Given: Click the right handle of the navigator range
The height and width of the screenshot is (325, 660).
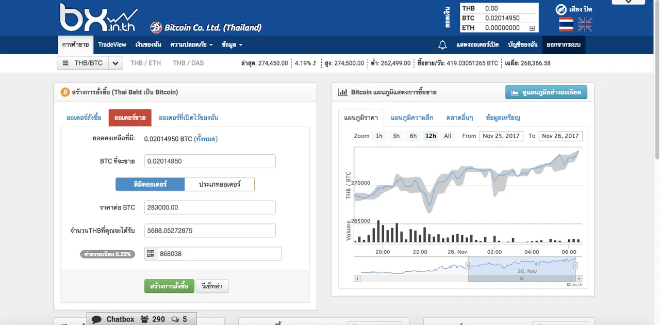Looking at the screenshot, I should click(575, 266).
